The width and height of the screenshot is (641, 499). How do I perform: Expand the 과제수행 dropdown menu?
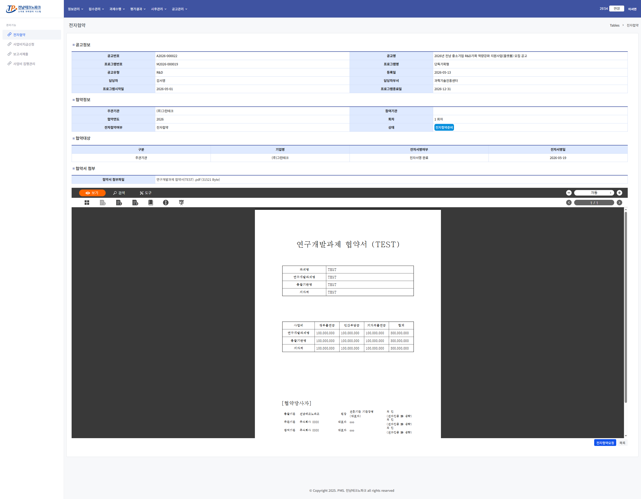click(x=117, y=9)
